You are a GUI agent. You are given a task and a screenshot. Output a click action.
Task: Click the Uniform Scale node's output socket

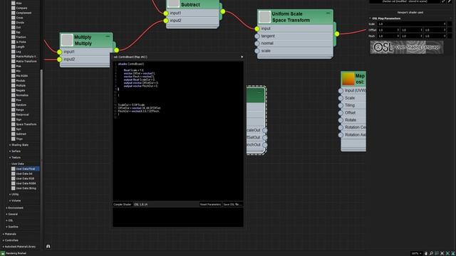coord(337,34)
